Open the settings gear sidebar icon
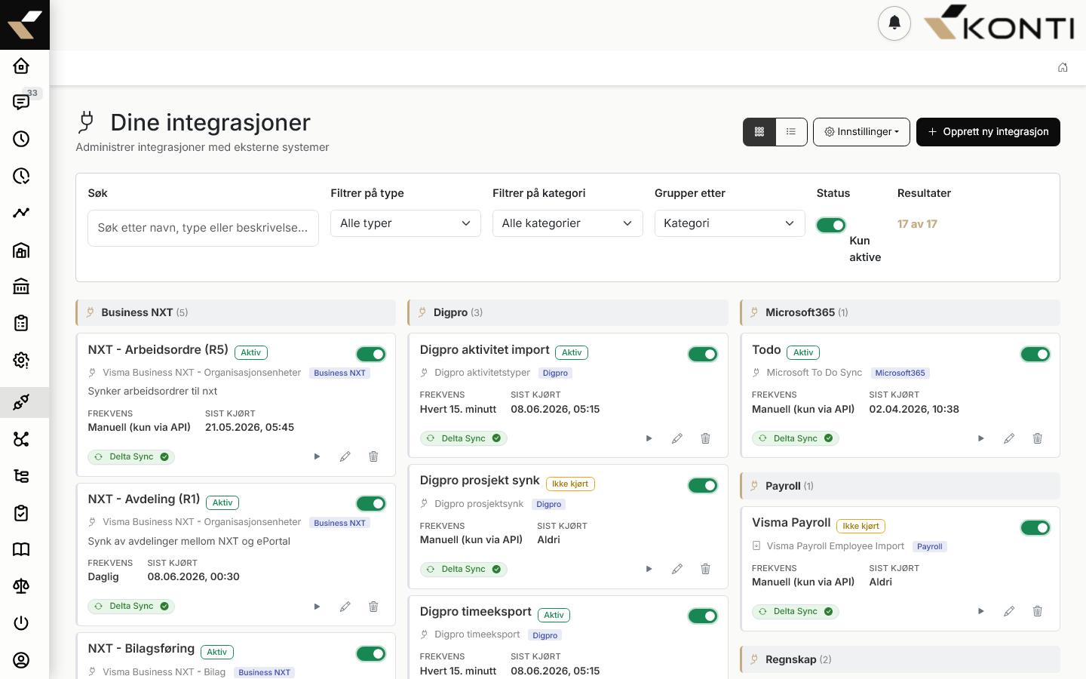The height and width of the screenshot is (679, 1086). click(x=21, y=360)
